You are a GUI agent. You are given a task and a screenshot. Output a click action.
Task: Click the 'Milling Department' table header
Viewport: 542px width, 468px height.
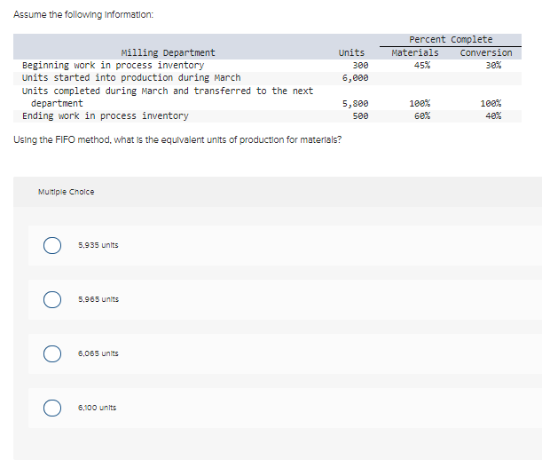[168, 52]
